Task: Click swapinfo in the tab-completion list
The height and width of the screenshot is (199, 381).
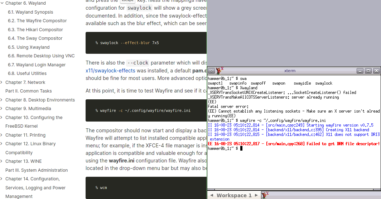Action: tap(238, 83)
